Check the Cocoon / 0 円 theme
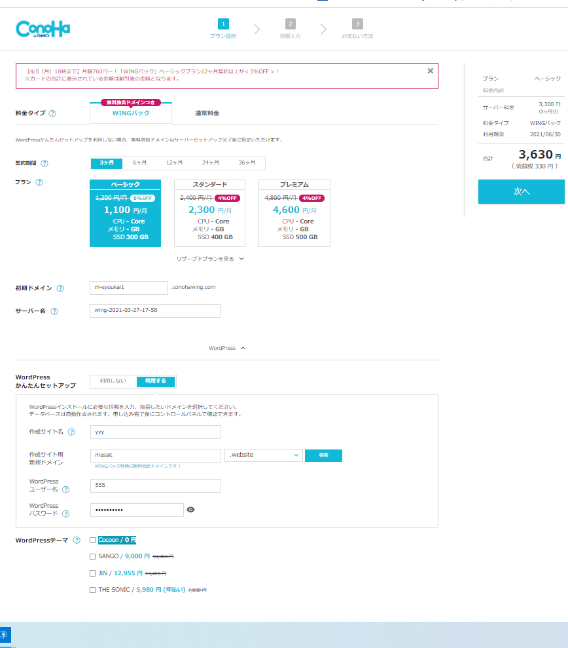The image size is (568, 648). [x=92, y=540]
